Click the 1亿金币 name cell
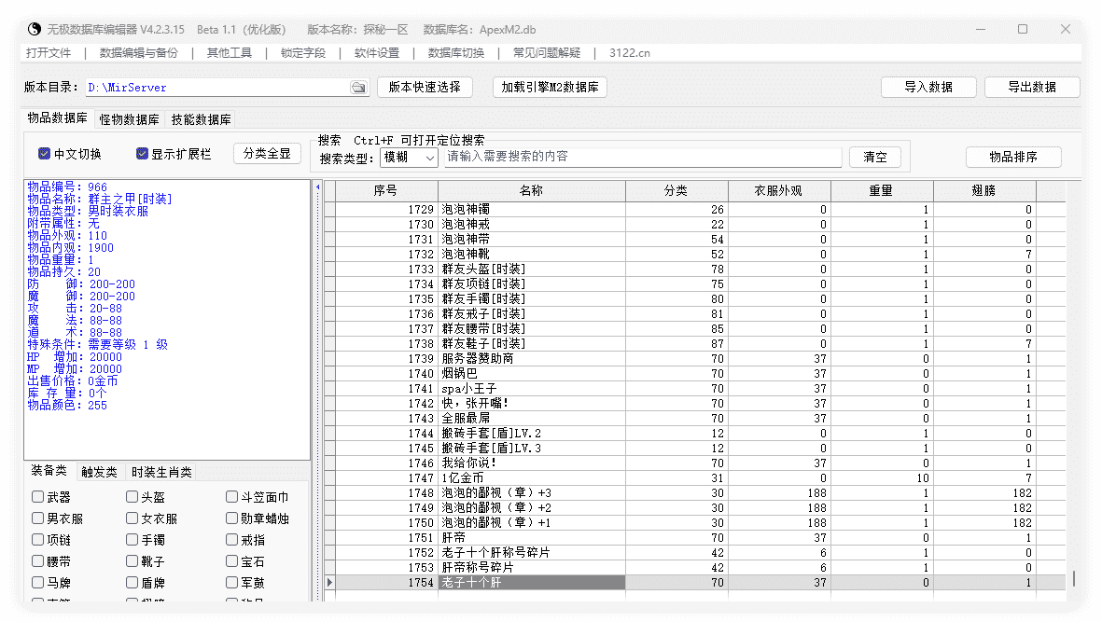 (x=531, y=478)
